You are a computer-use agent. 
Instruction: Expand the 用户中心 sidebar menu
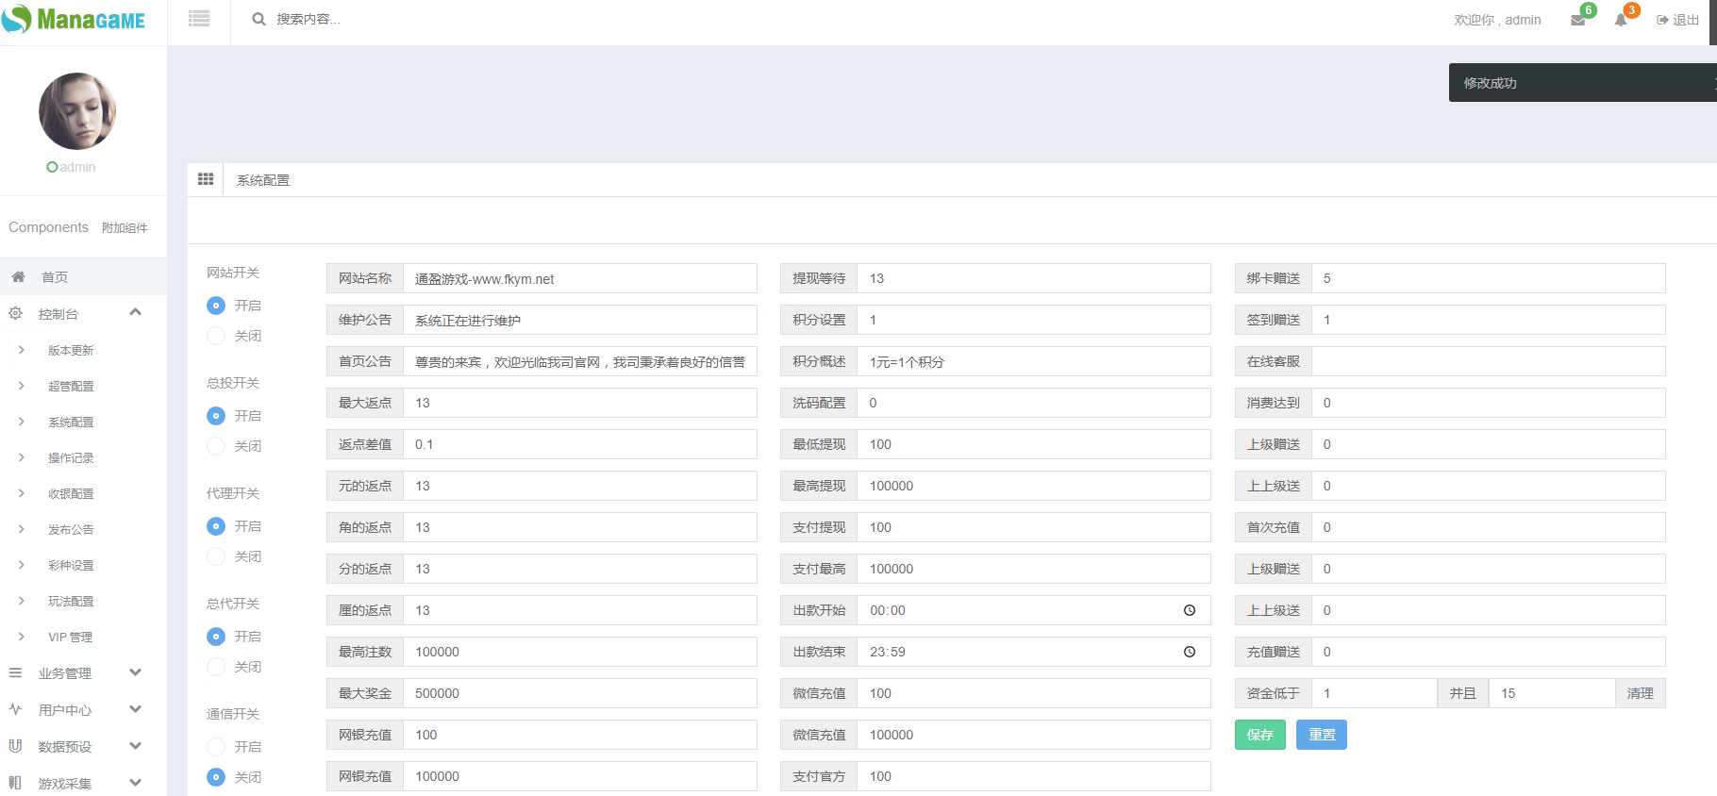click(135, 709)
